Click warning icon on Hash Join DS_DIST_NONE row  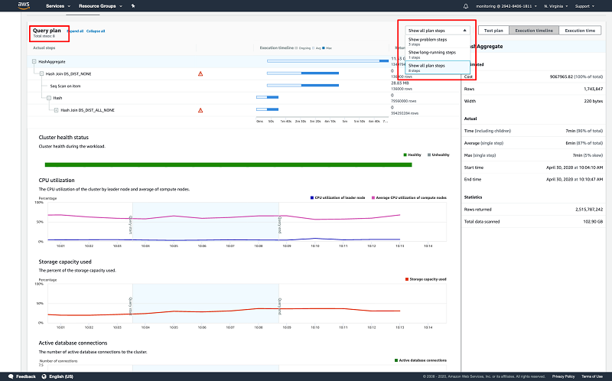coord(200,73)
